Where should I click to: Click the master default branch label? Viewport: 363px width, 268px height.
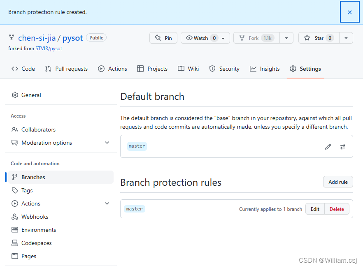click(x=137, y=146)
